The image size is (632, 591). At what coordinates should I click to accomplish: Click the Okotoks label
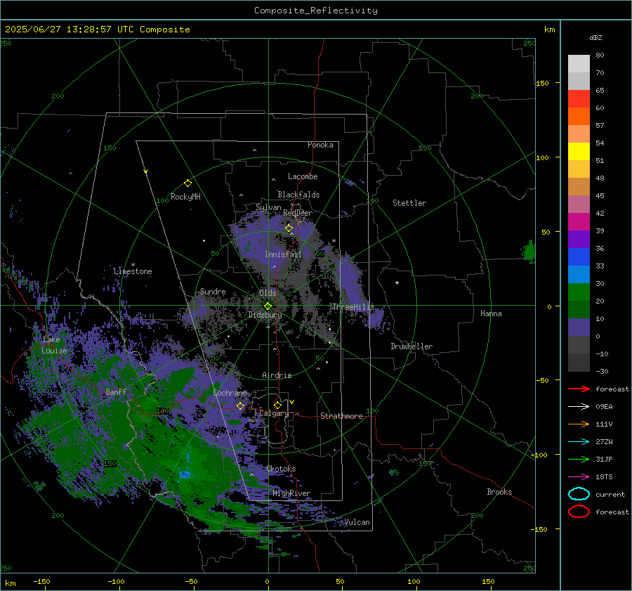[281, 469]
